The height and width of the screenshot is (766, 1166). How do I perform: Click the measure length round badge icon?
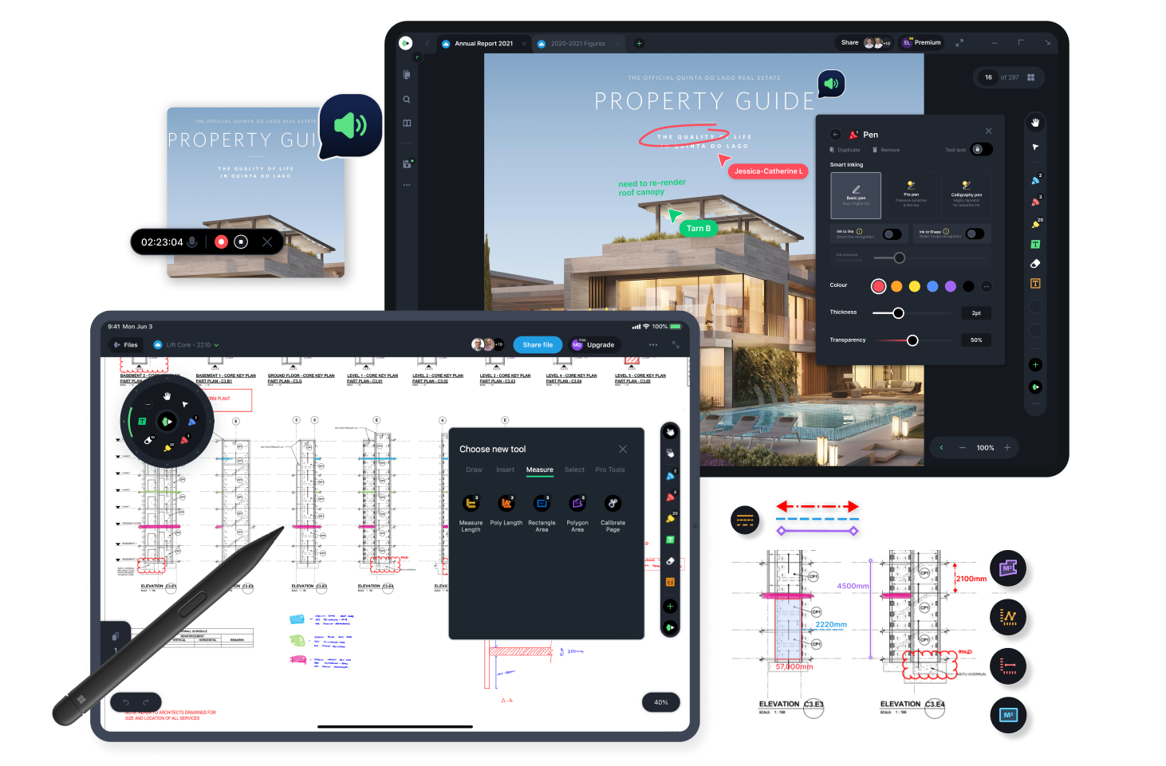pos(1008,666)
